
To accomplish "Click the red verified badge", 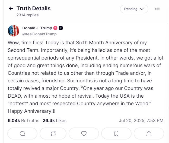I will (x=55, y=28).
